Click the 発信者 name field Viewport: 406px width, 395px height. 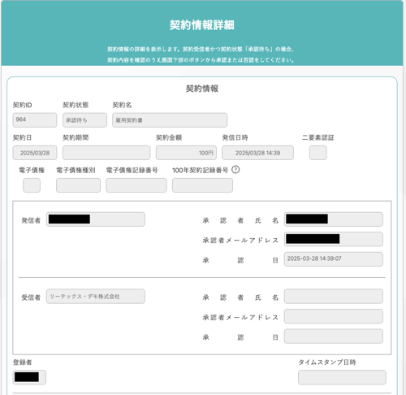[x=96, y=219]
